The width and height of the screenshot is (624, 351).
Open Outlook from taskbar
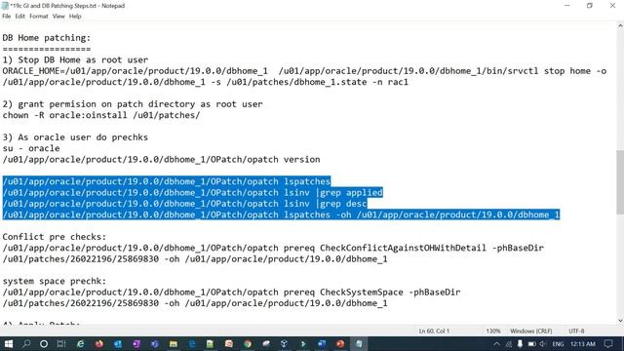pyautogui.click(x=118, y=344)
